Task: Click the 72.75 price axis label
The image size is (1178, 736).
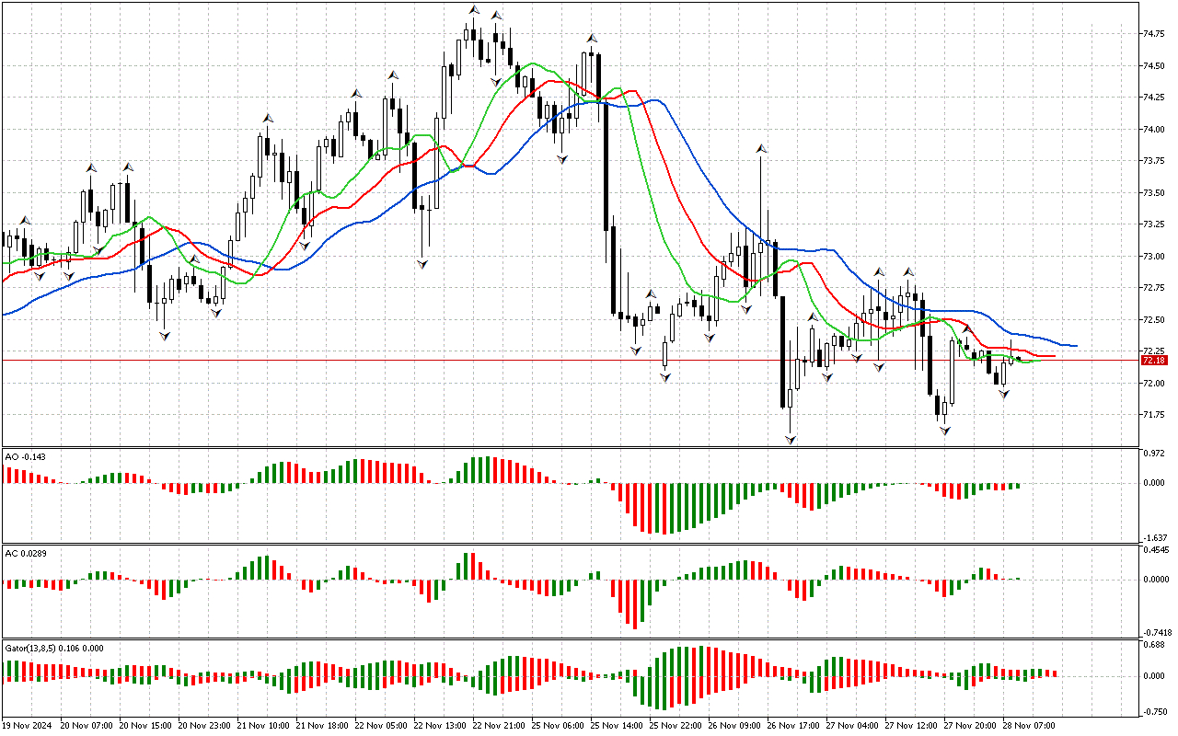Action: pyautogui.click(x=1153, y=288)
